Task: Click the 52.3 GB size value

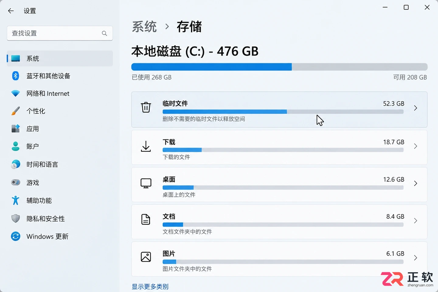Action: click(x=394, y=103)
